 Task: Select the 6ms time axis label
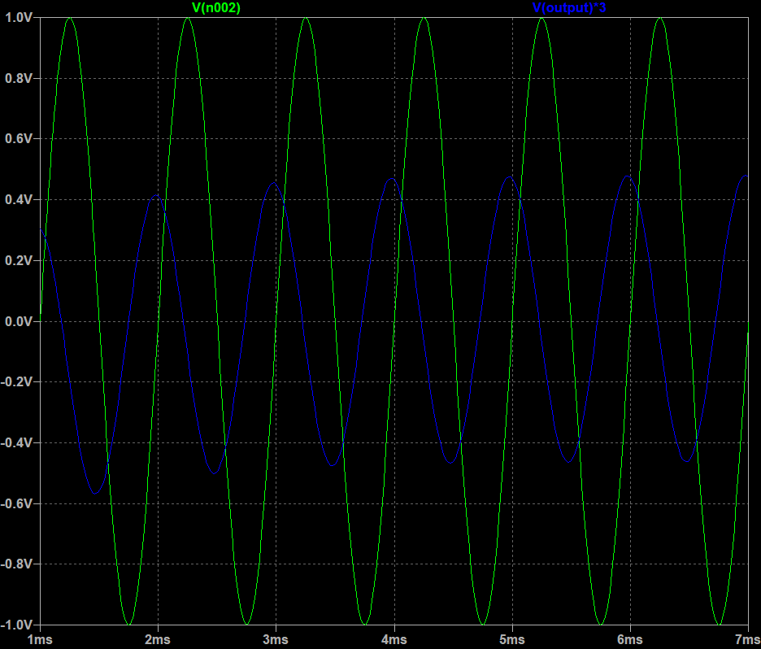pyautogui.click(x=630, y=639)
